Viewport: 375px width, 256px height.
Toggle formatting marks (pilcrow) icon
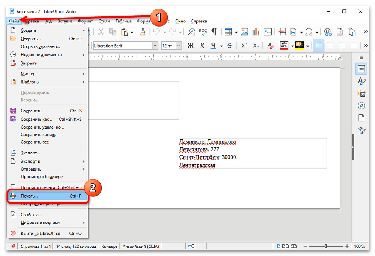click(x=214, y=32)
